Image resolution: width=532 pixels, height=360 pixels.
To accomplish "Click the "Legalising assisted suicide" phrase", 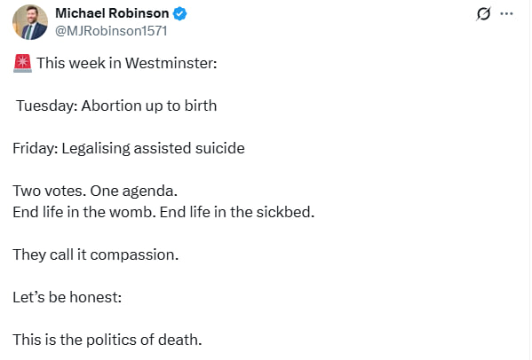I will click(153, 149).
